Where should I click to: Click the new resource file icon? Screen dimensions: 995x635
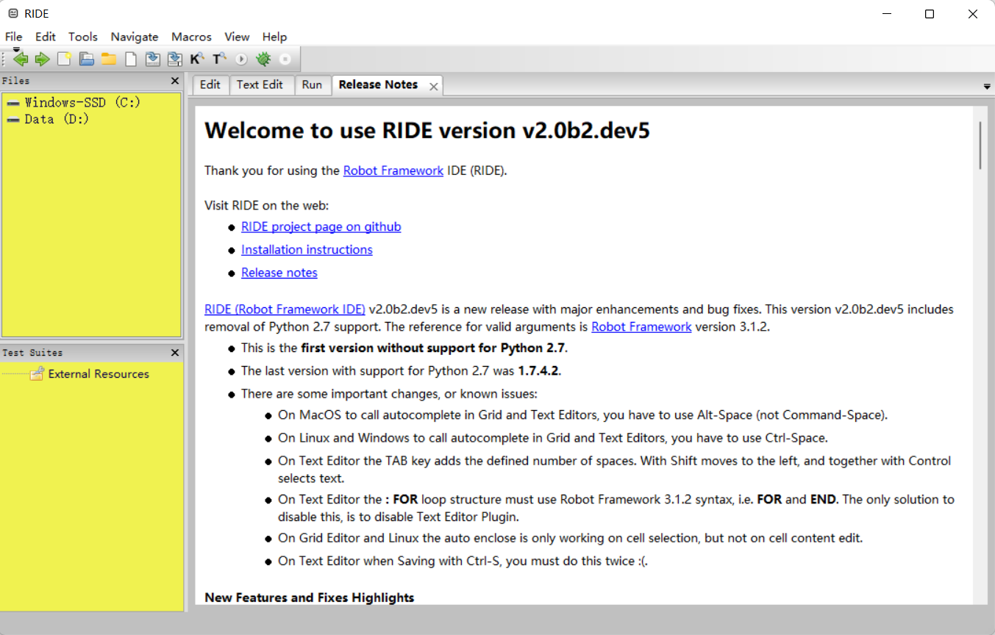click(x=130, y=59)
